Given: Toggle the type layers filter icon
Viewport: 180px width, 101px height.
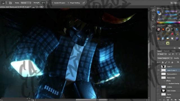Looking at the screenshot, I should [x=176, y=54].
